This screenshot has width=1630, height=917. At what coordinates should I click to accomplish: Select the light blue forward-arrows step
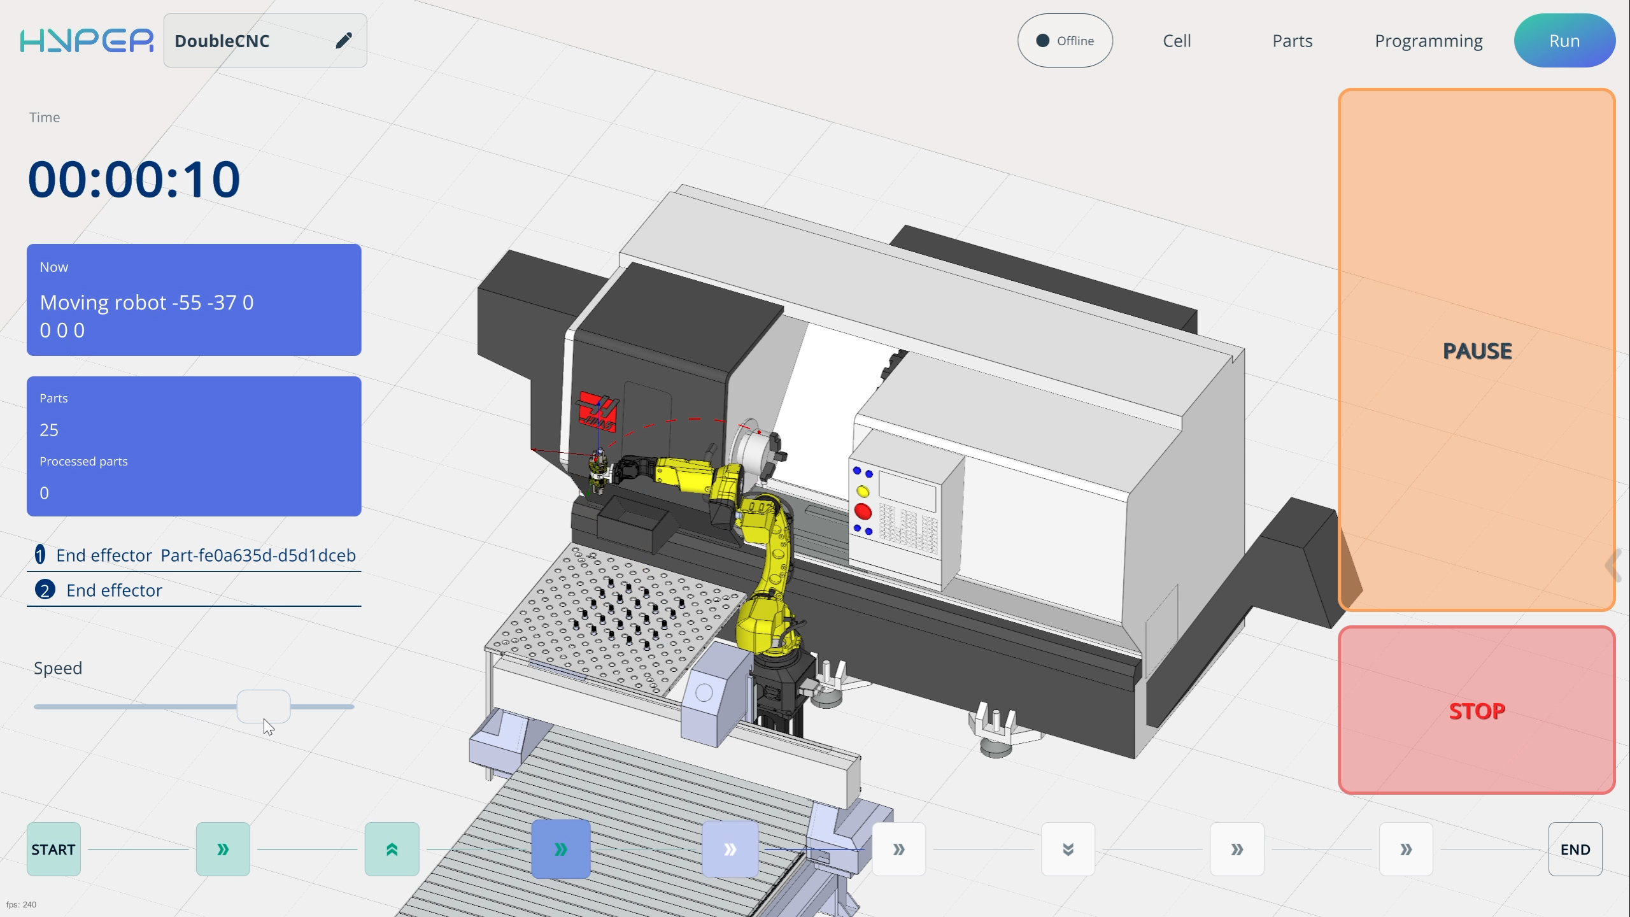[x=730, y=849]
